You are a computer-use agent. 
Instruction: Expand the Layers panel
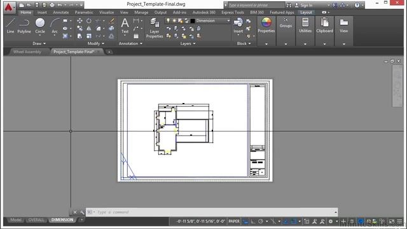(188, 43)
